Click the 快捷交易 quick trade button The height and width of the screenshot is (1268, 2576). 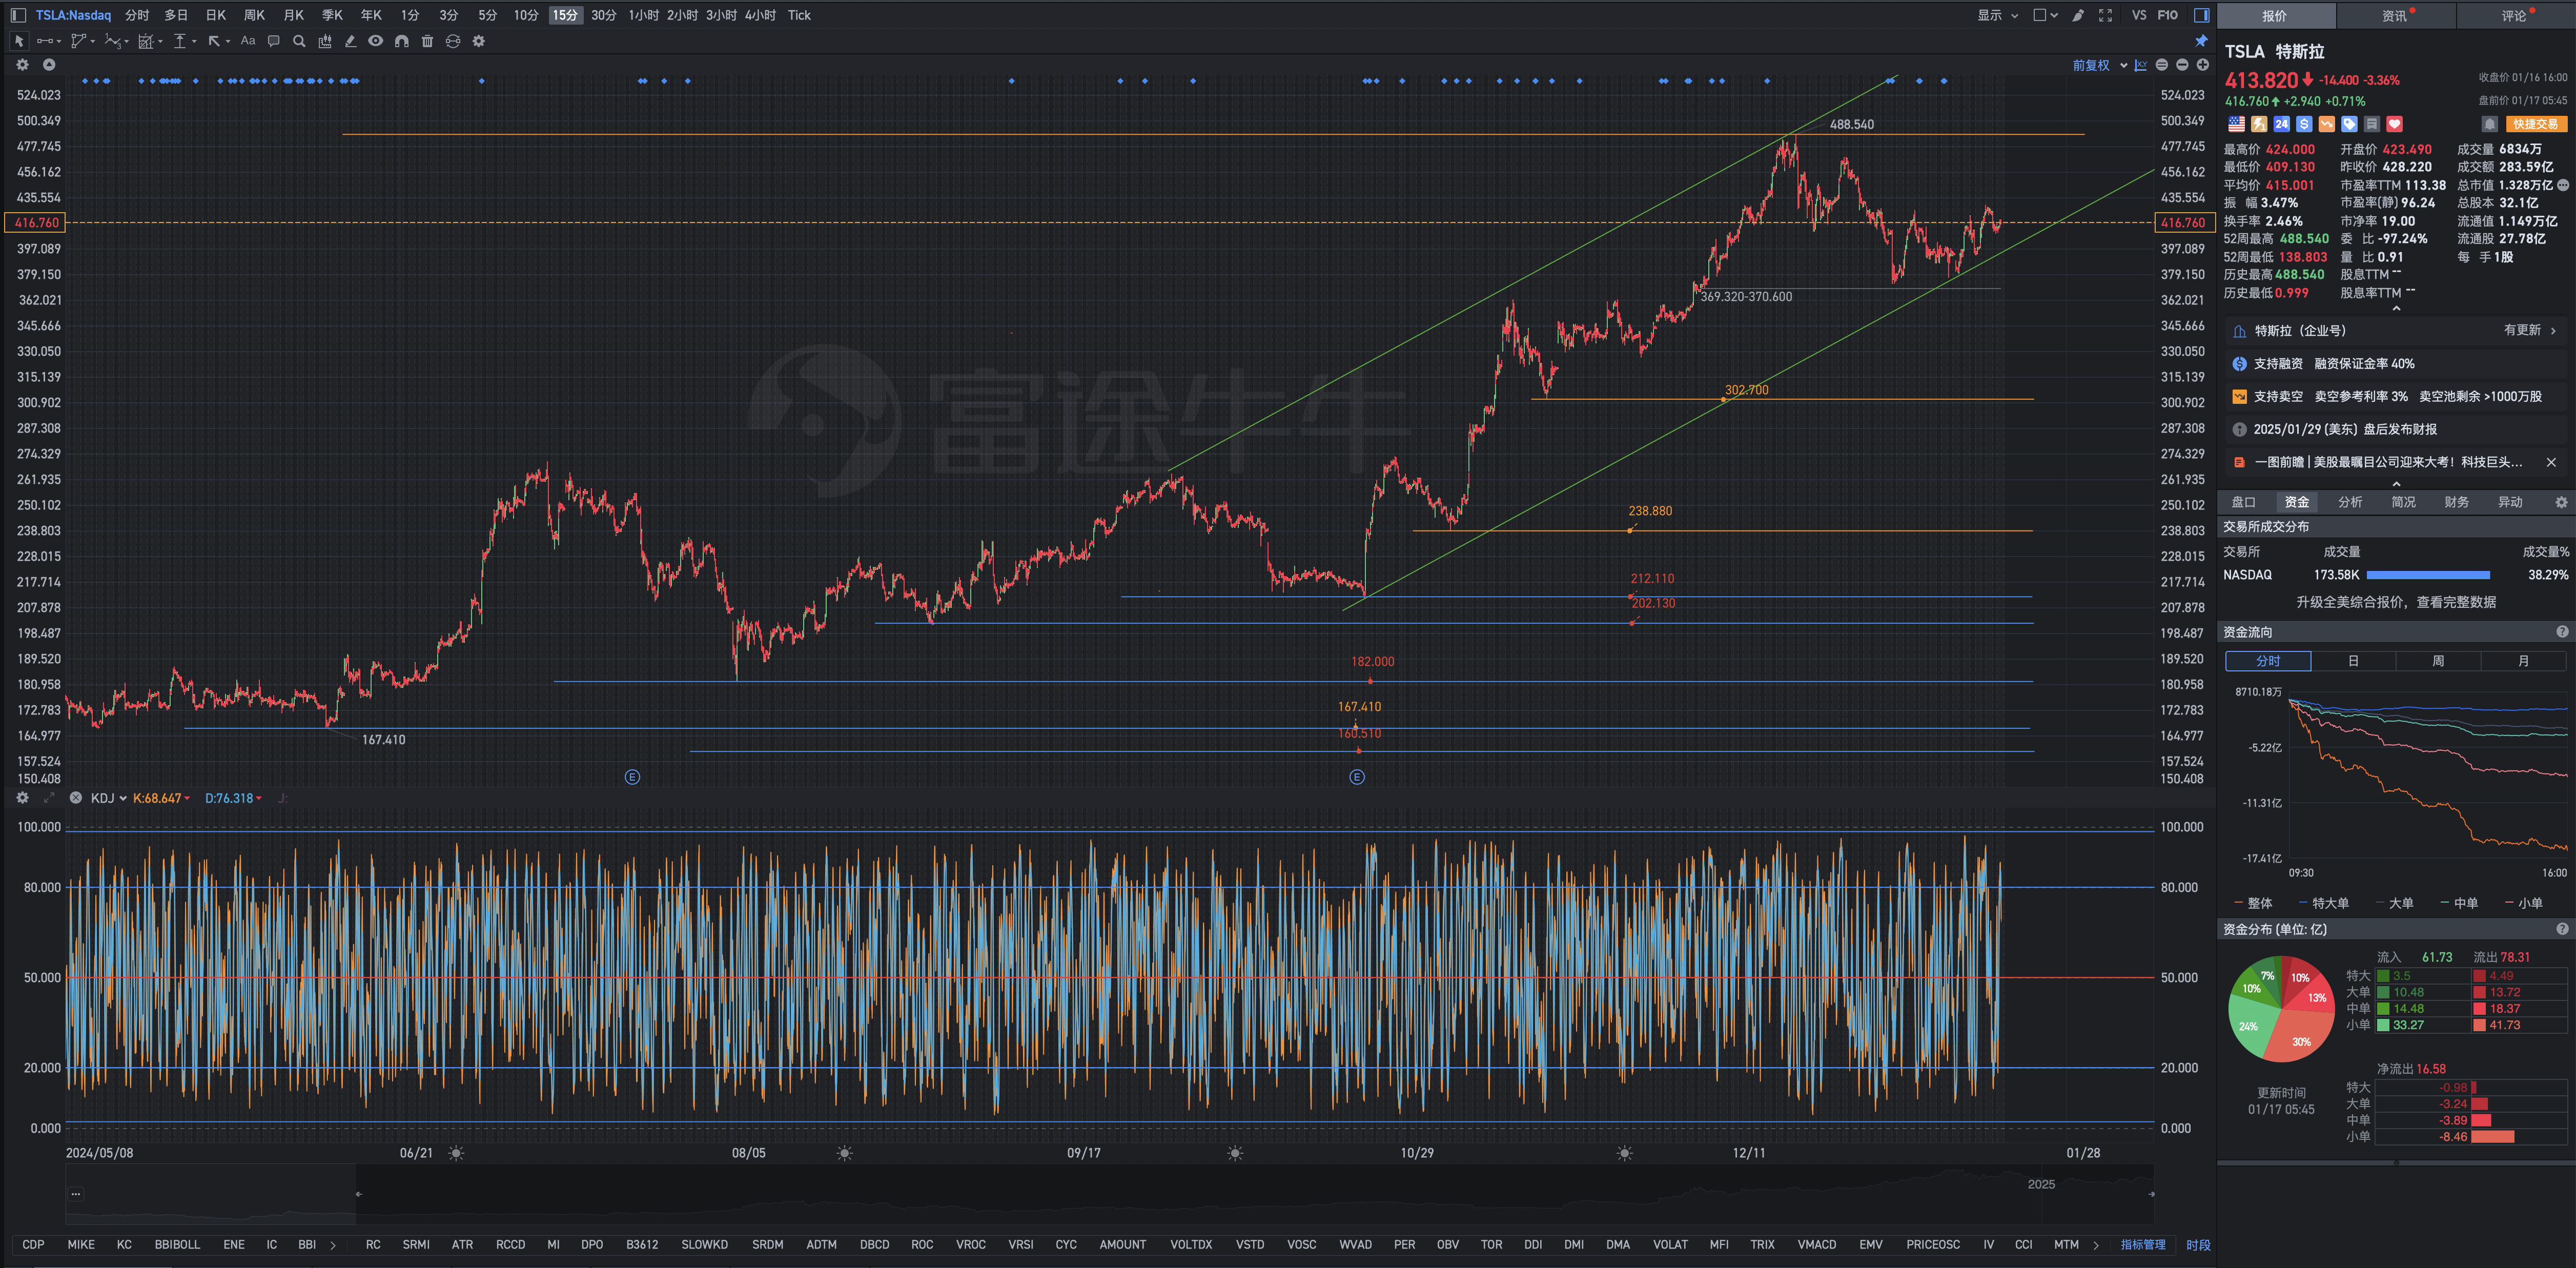[2535, 124]
